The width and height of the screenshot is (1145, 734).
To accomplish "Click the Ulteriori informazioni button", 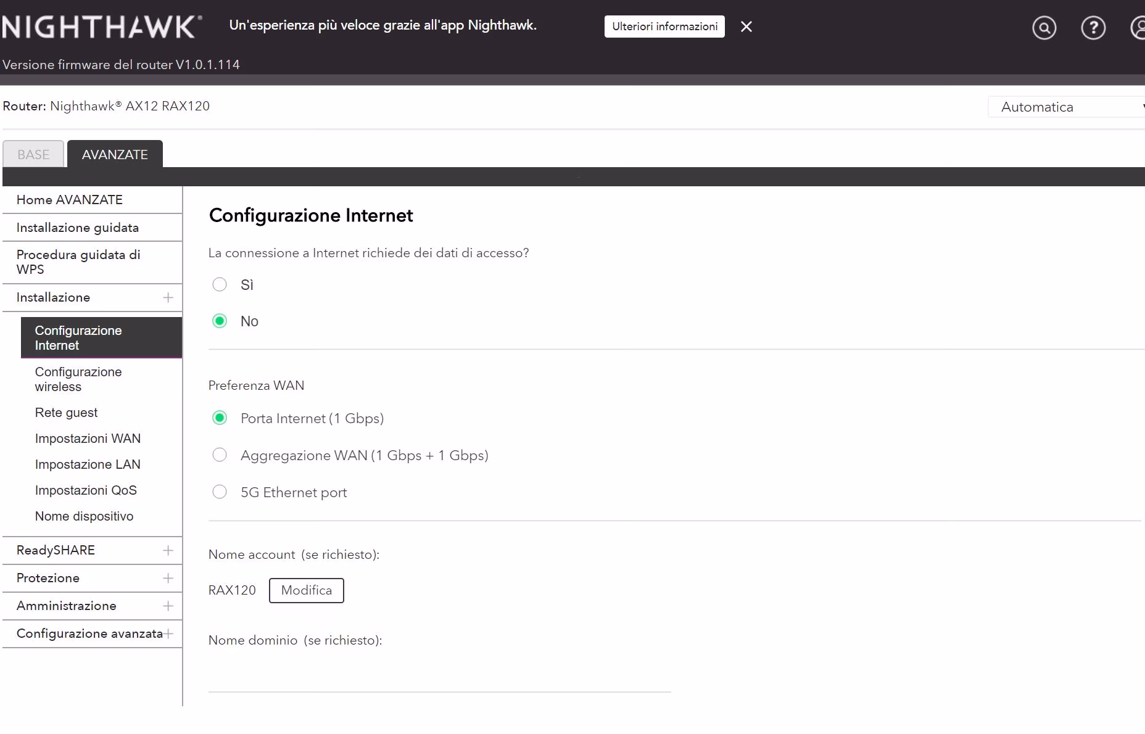I will (664, 27).
